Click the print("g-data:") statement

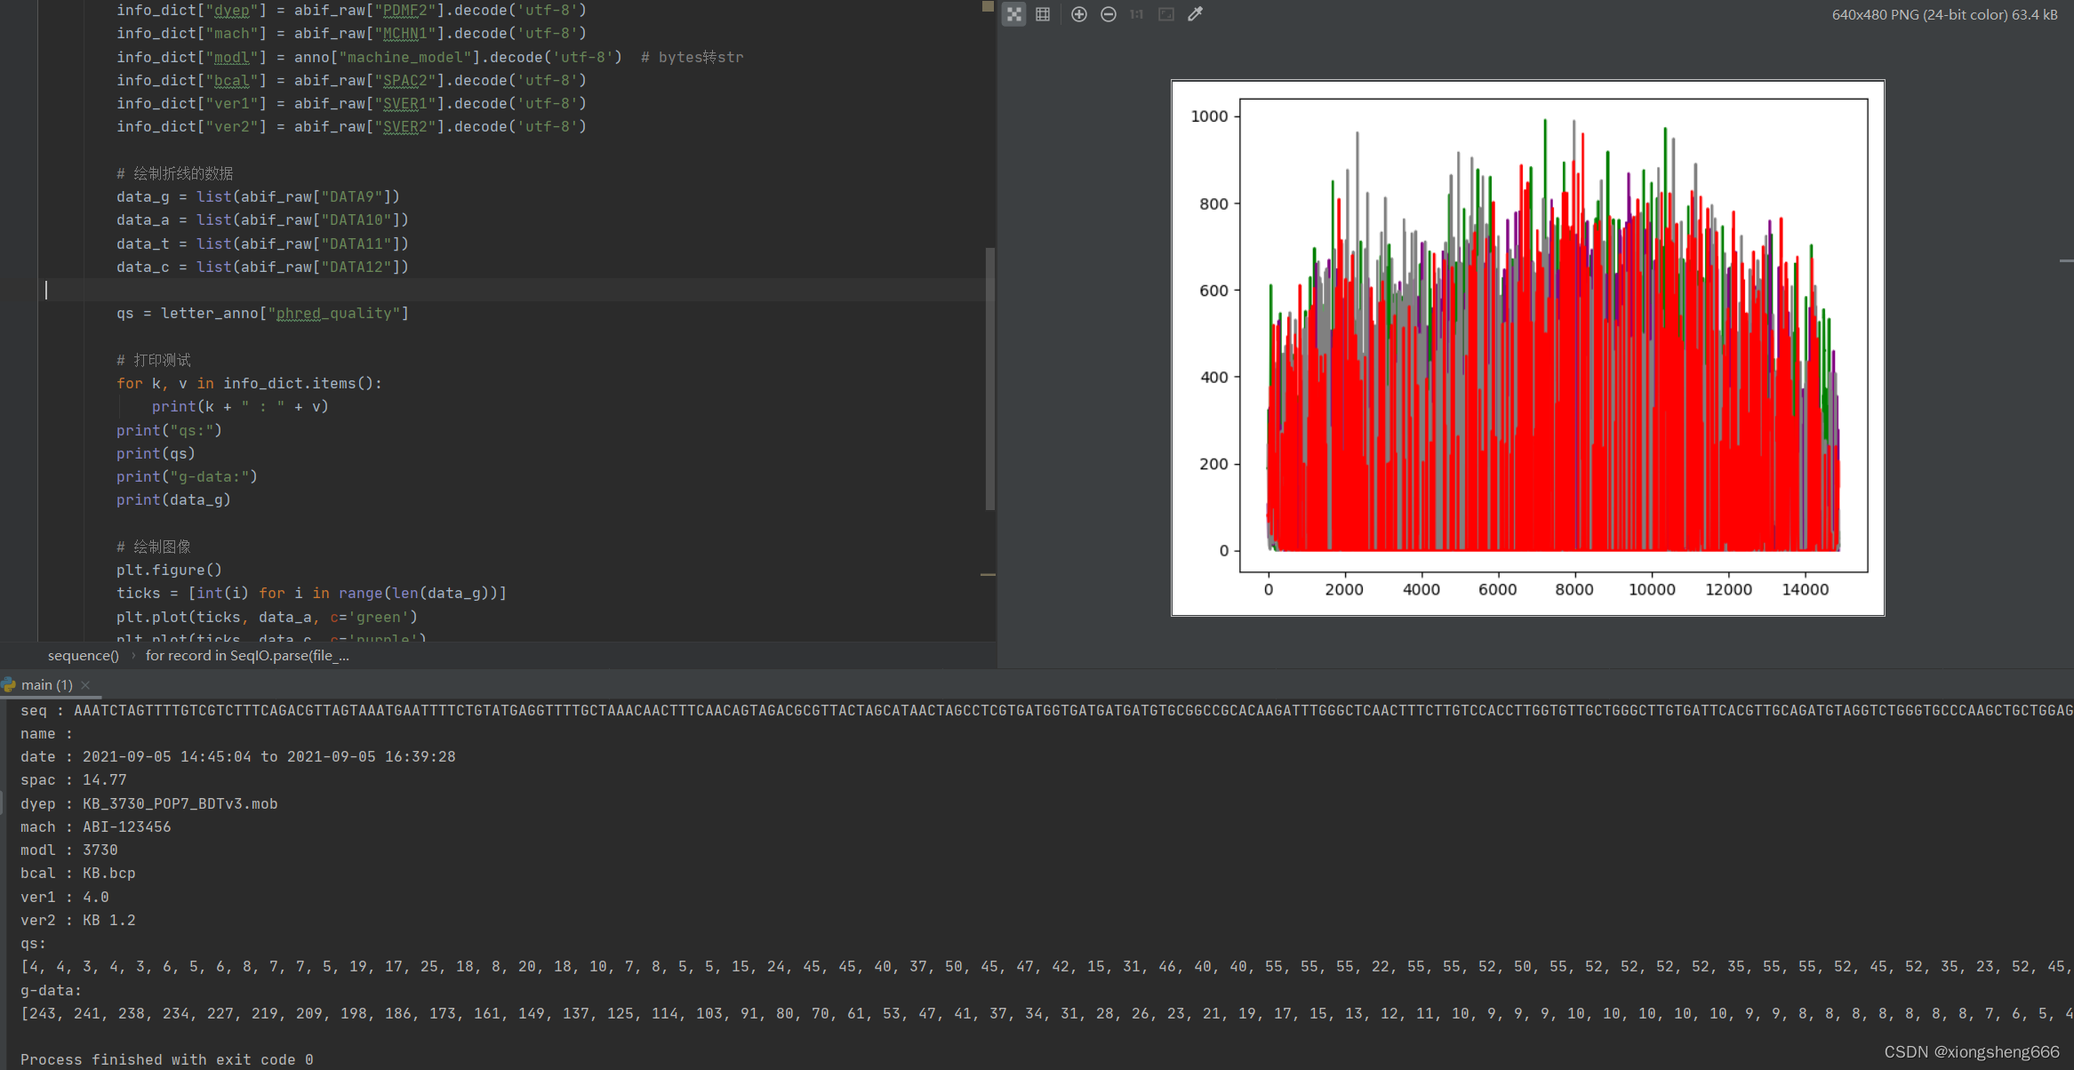click(187, 476)
